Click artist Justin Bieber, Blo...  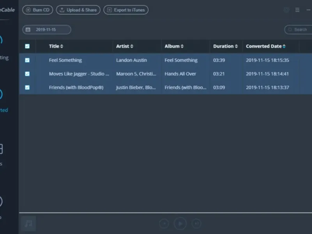[x=136, y=87]
